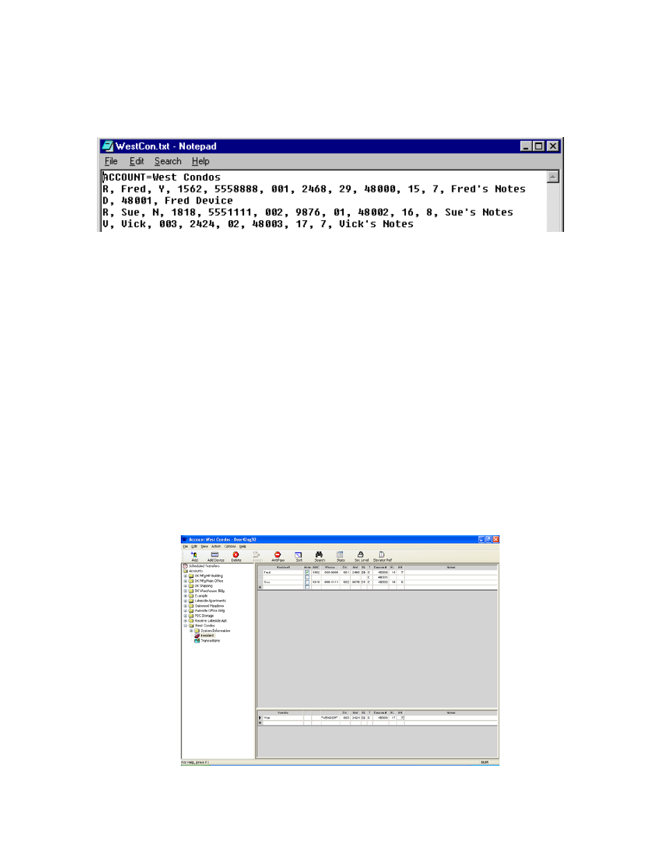This screenshot has width=661, height=855.
Task: Click the AntiPass toolbar icon
Action: (x=278, y=556)
